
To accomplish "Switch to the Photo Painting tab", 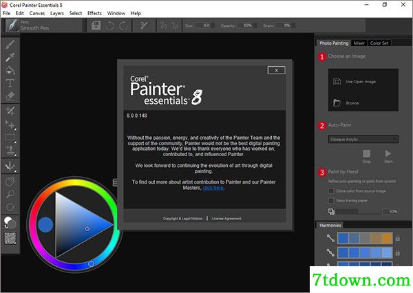I will (334, 43).
